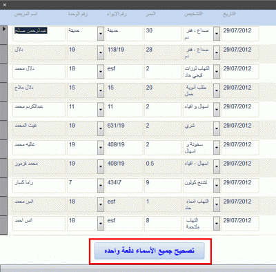Expand diagnosis dropdown for انس احمد
Image resolution: width=276 pixels, height=272 pixels.
pyautogui.click(x=217, y=224)
